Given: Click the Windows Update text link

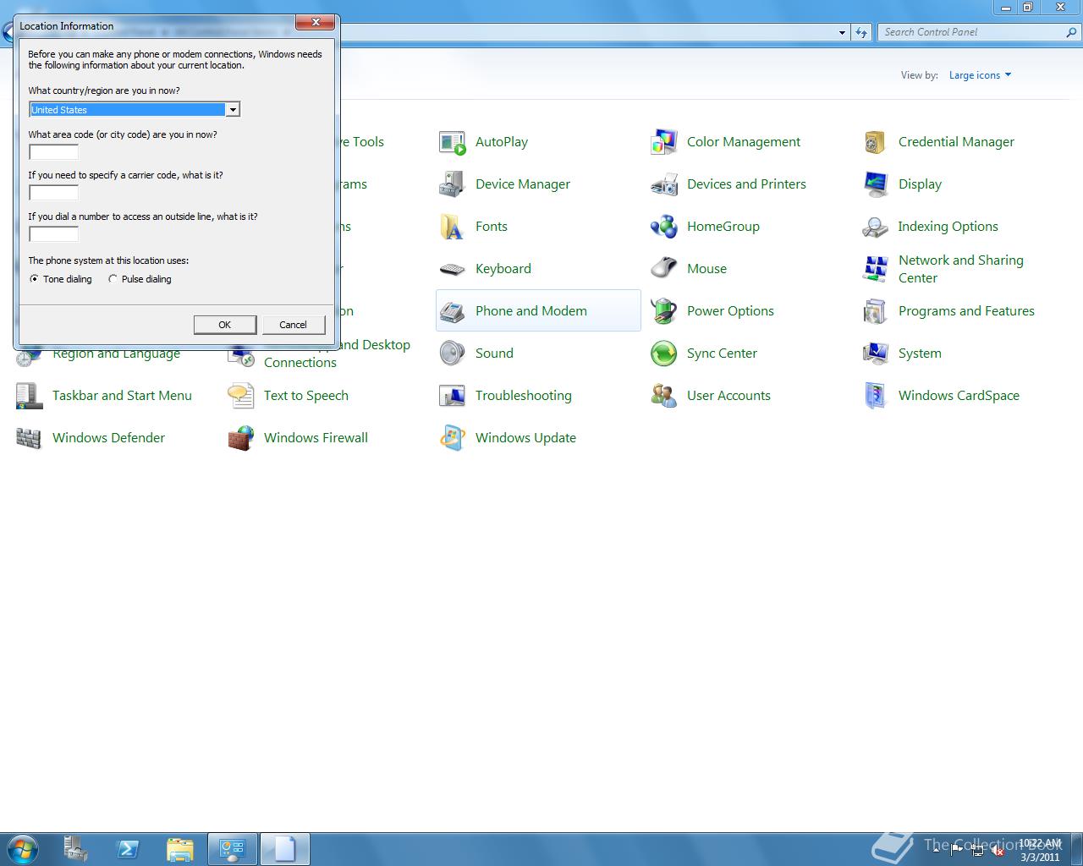Looking at the screenshot, I should click(525, 438).
